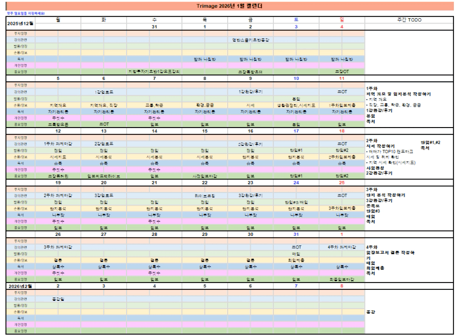Screen dimensions: 464x336
Task: Click the '환경,공급' cell
Action: 205,105
